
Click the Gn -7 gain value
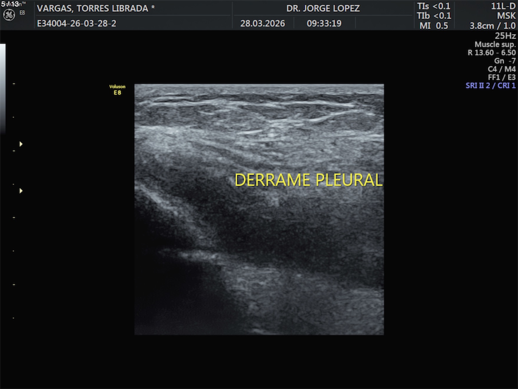[x=504, y=61]
